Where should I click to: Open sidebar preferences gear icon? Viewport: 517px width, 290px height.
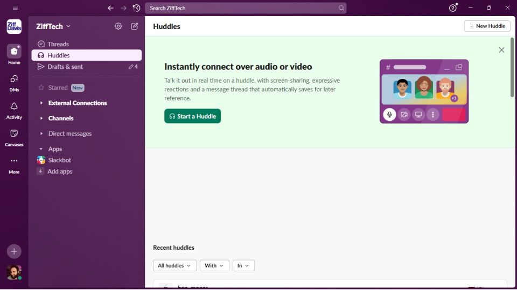tap(118, 26)
